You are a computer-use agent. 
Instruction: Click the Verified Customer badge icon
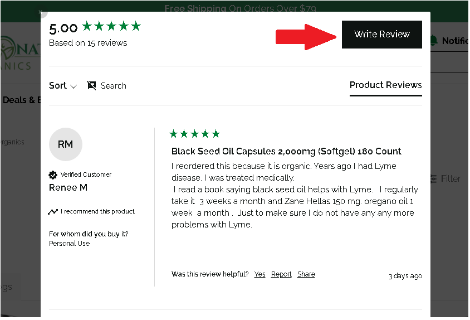coord(53,174)
